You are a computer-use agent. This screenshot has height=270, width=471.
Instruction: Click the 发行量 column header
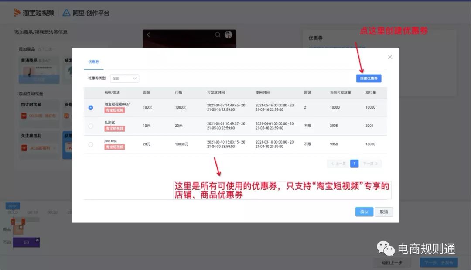tap(371, 92)
